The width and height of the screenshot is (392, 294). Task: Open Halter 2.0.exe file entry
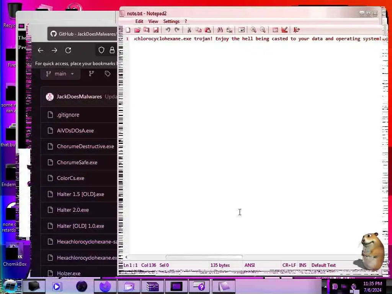73,210
